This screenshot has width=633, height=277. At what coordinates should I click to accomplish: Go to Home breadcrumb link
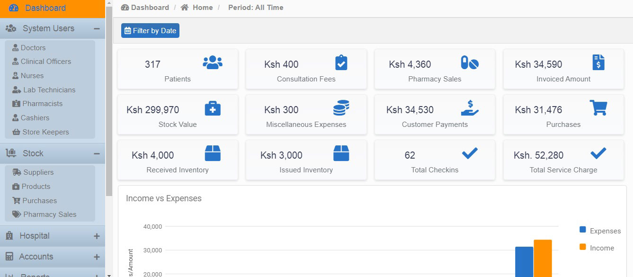click(x=202, y=8)
